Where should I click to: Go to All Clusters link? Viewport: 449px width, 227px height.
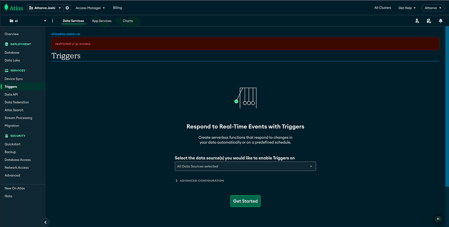(382, 8)
